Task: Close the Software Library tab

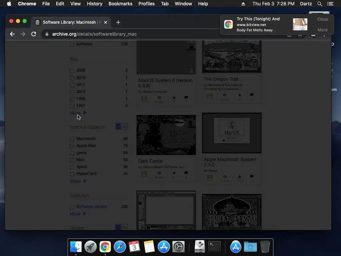Action: 106,22
